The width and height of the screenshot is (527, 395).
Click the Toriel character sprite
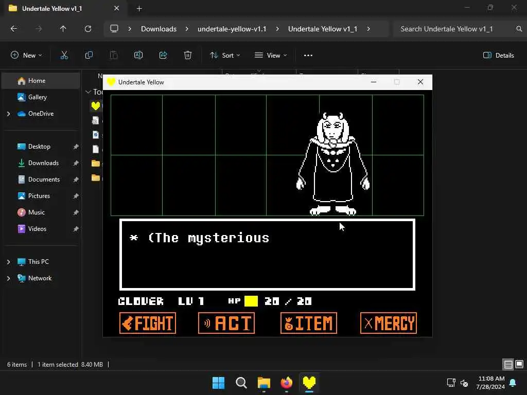click(333, 164)
